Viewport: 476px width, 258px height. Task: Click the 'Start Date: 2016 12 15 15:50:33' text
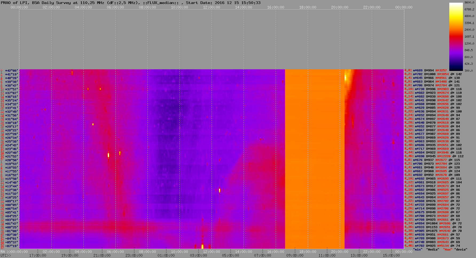223,3
